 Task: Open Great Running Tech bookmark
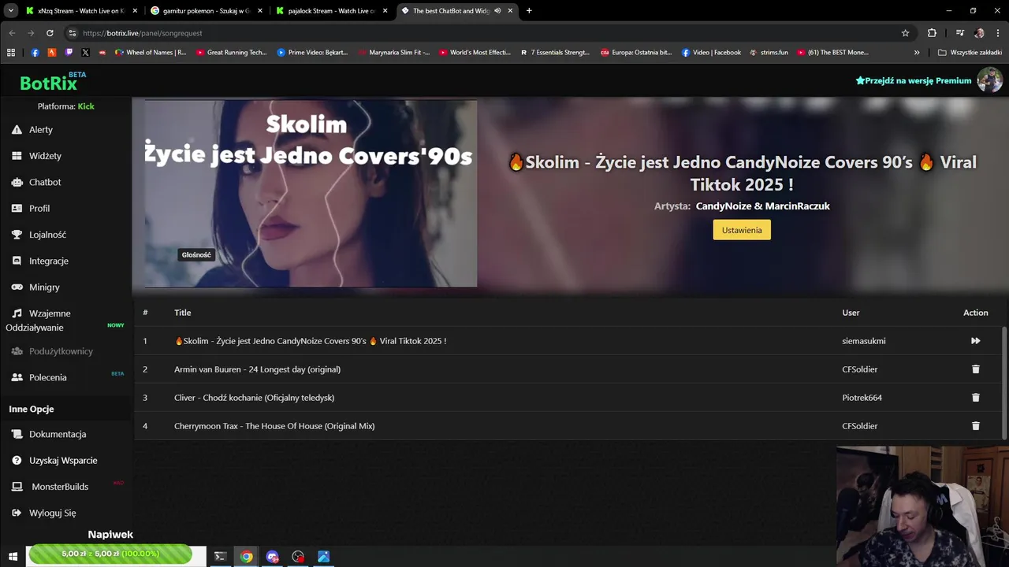click(x=232, y=53)
